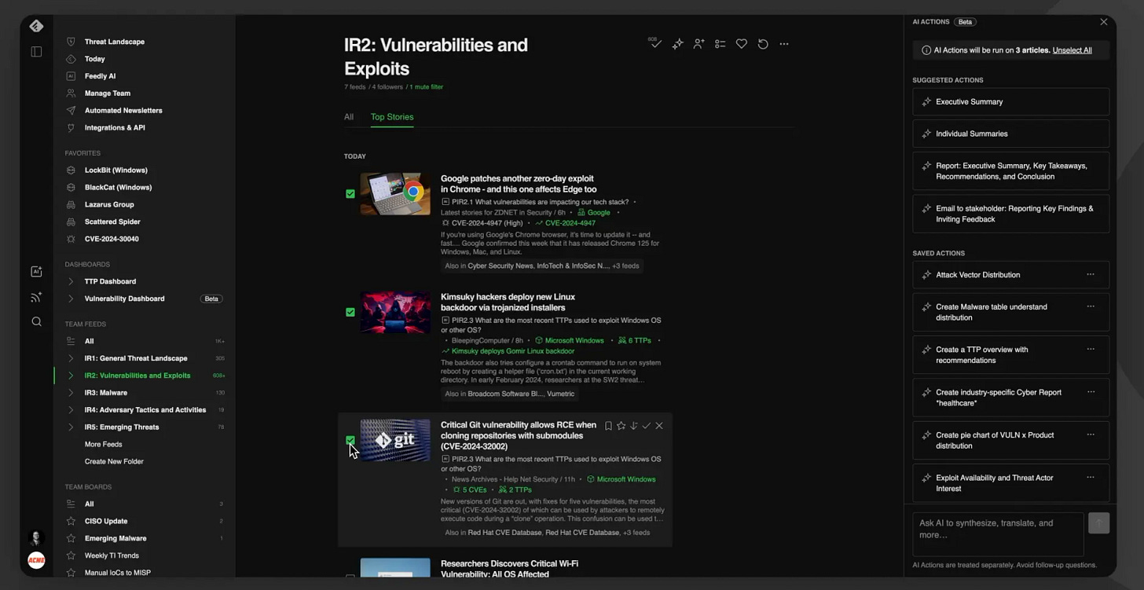Screen dimensions: 1144x590
Task: Click More Feeds link
Action: point(104,444)
